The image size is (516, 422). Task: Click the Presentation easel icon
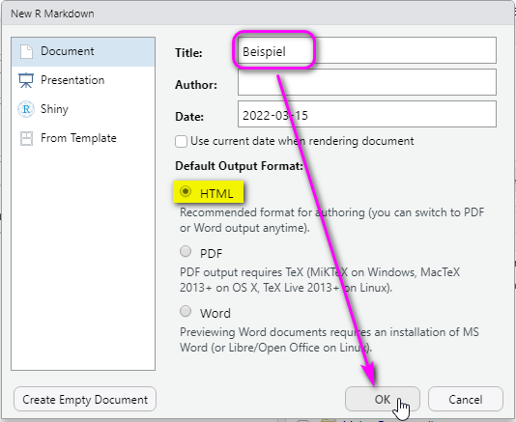click(26, 80)
